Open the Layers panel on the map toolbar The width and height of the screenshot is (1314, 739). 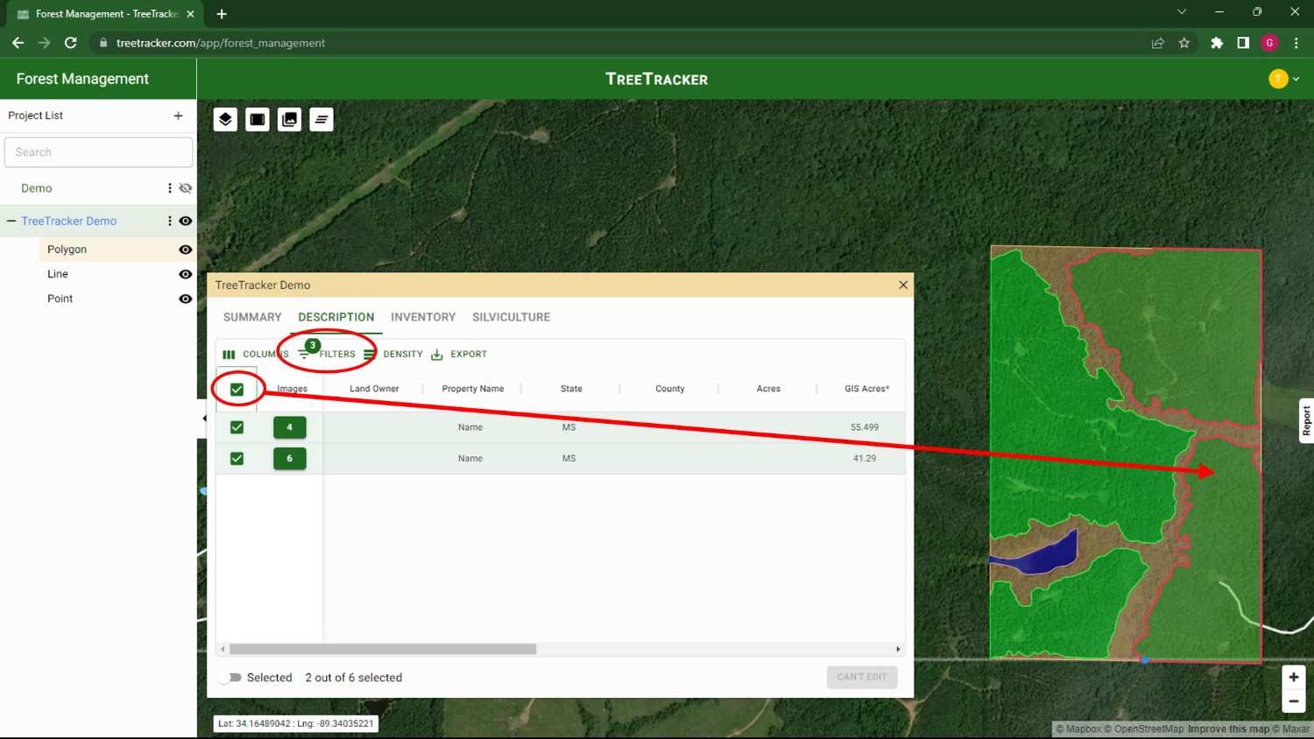coord(225,119)
